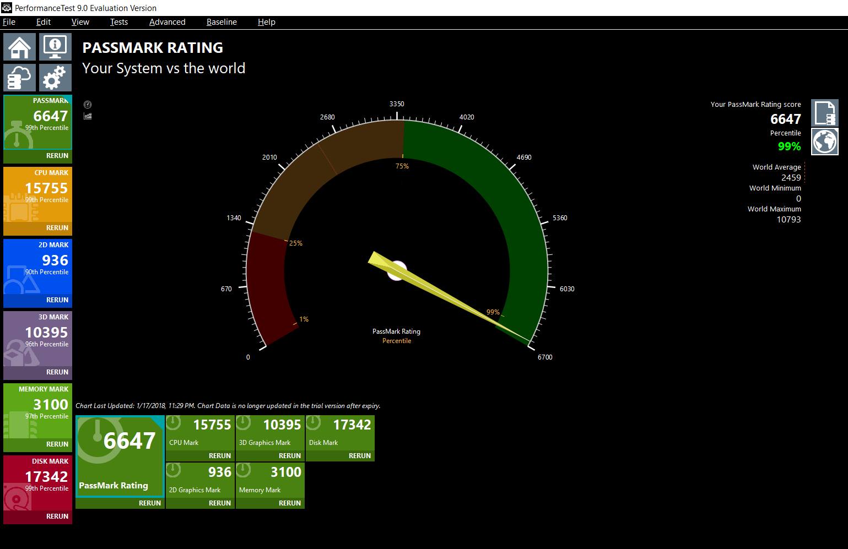Click the 99% percentile marker on the gauge
The height and width of the screenshot is (549, 848).
coord(493,312)
